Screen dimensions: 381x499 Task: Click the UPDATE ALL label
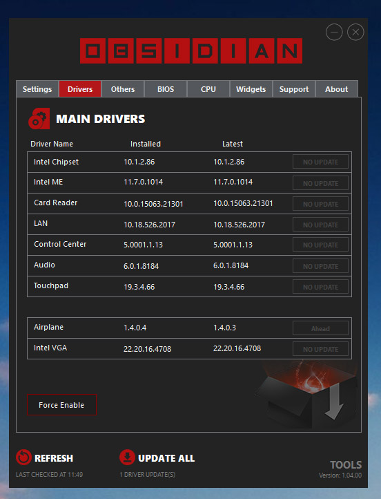(166, 458)
